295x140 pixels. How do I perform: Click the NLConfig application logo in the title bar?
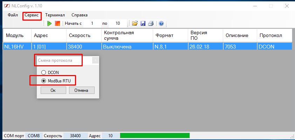click(x=7, y=6)
